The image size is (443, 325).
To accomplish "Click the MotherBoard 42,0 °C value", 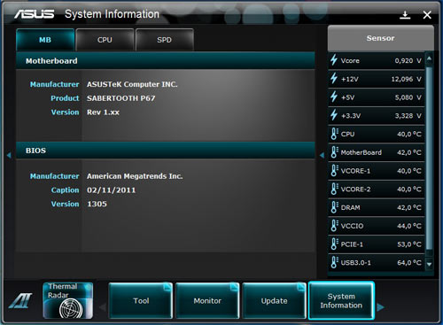I will coord(409,152).
